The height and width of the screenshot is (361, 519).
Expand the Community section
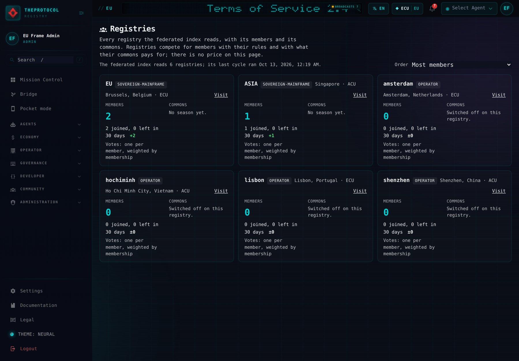[46, 189]
